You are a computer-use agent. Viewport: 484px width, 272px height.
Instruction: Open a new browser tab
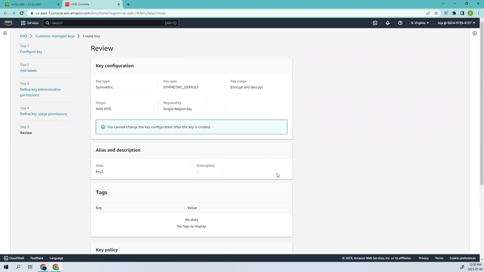128,4
